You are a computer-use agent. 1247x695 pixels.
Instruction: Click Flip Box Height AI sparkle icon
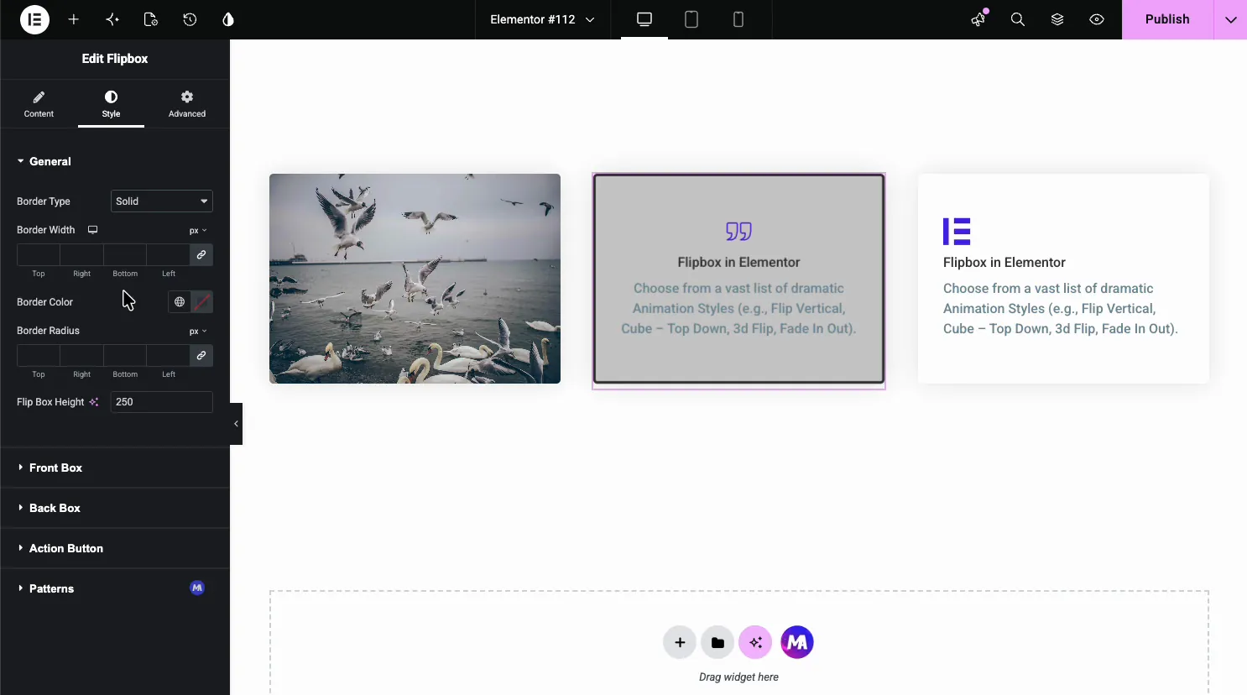94,402
